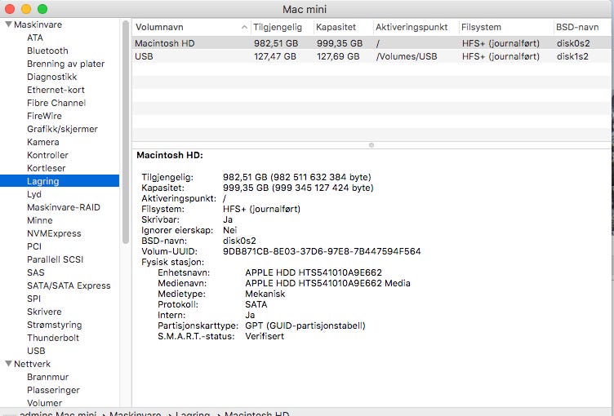
Task: Select Kontroller in the sidebar
Action: [x=47, y=155]
